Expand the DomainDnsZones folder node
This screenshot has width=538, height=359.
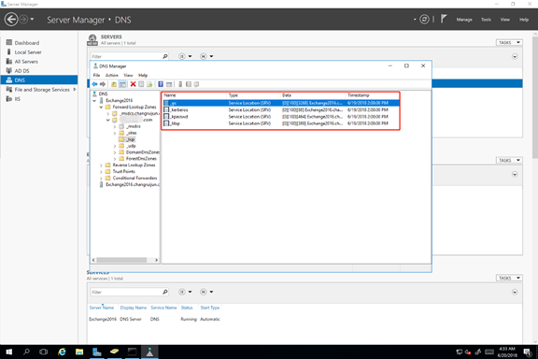pyautogui.click(x=115, y=152)
